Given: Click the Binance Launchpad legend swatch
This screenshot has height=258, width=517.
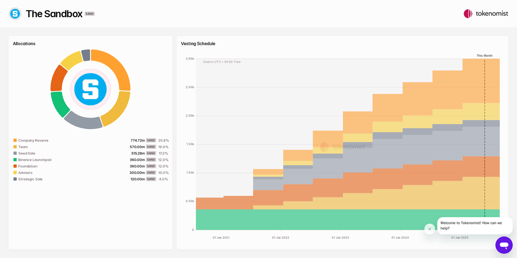Looking at the screenshot, I should pyautogui.click(x=15, y=160).
